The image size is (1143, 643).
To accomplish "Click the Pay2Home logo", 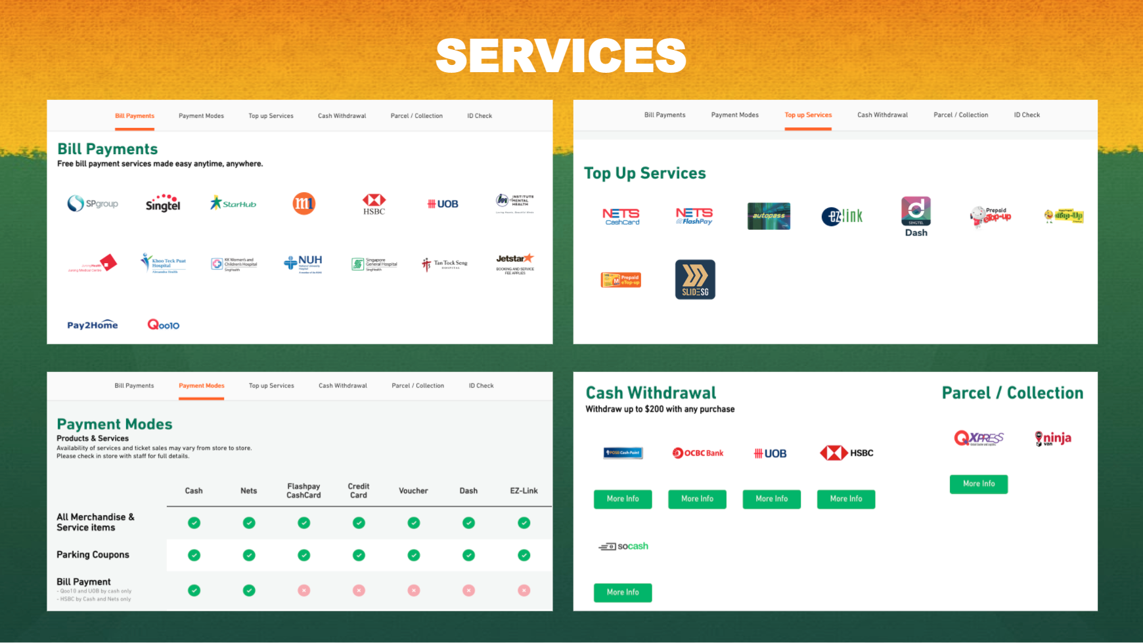I will click(93, 325).
